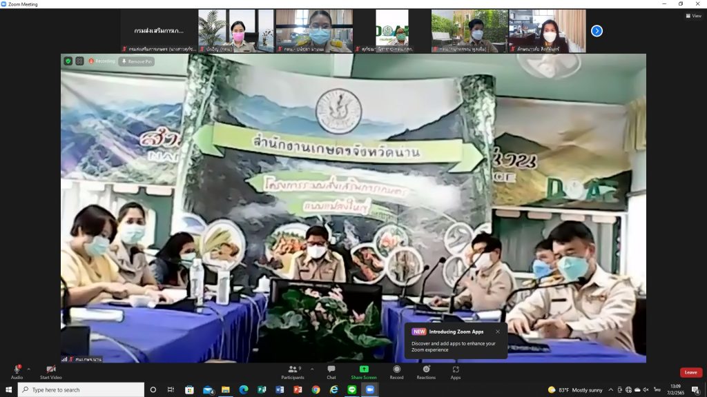Click the green encryption shield icon
This screenshot has height=397, width=707.
[68, 61]
